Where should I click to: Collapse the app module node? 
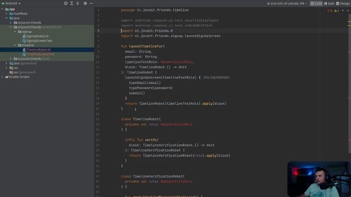point(2,9)
